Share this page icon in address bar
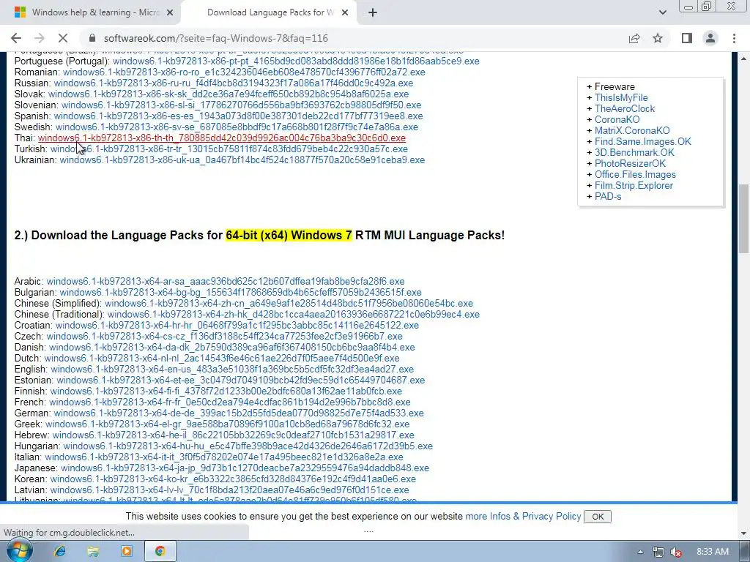This screenshot has width=750, height=562. point(634,38)
